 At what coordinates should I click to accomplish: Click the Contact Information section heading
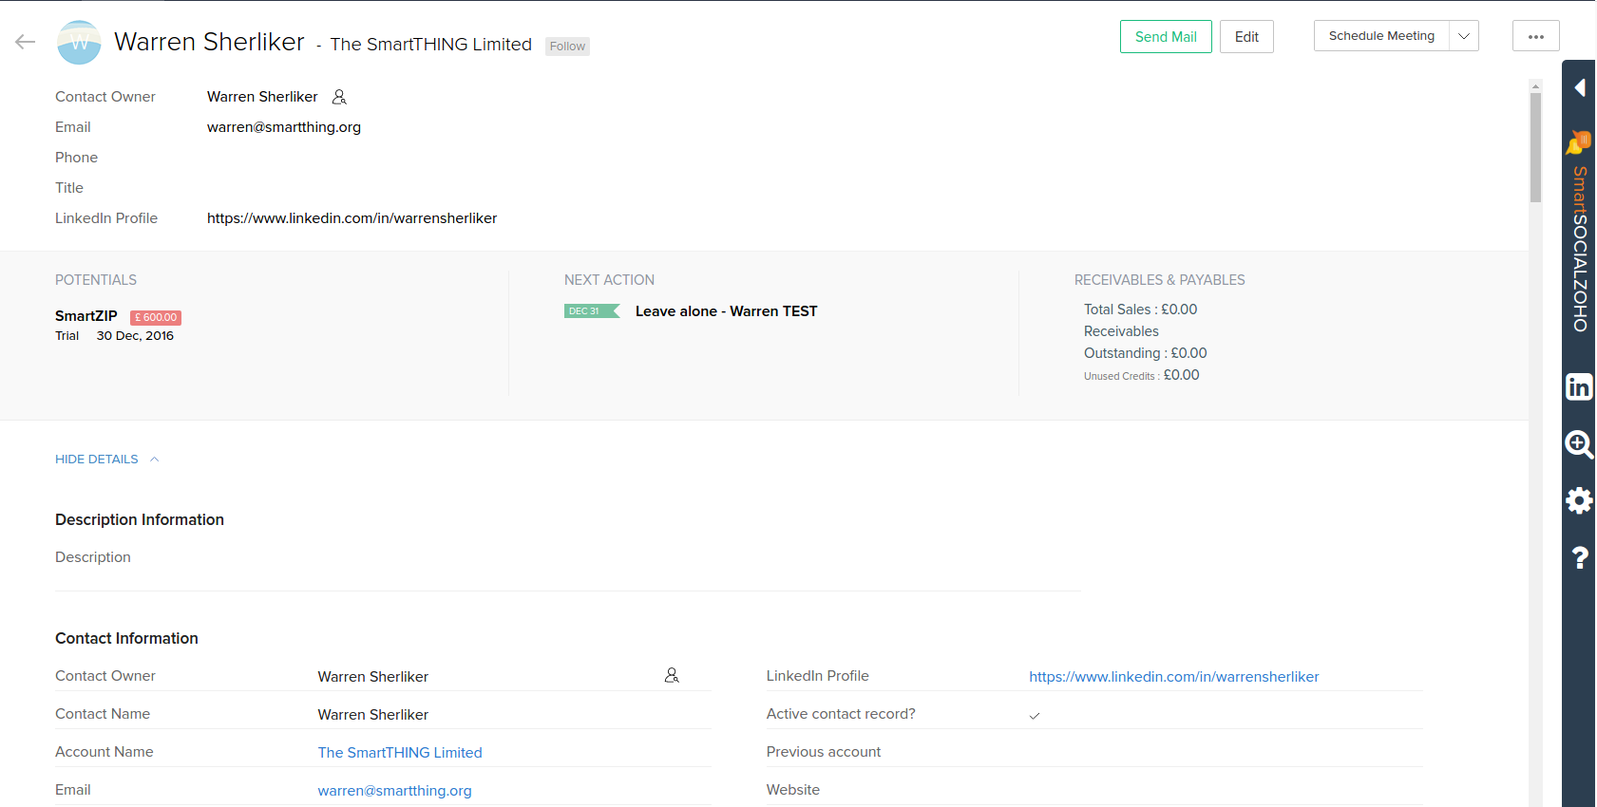point(126,638)
